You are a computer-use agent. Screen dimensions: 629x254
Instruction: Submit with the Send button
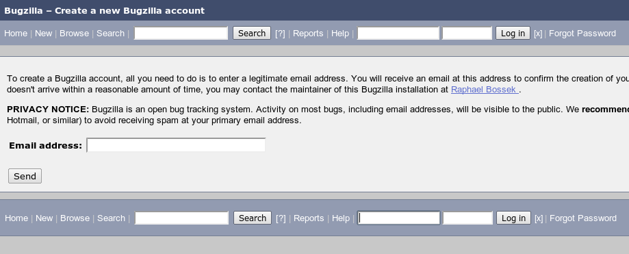point(25,176)
